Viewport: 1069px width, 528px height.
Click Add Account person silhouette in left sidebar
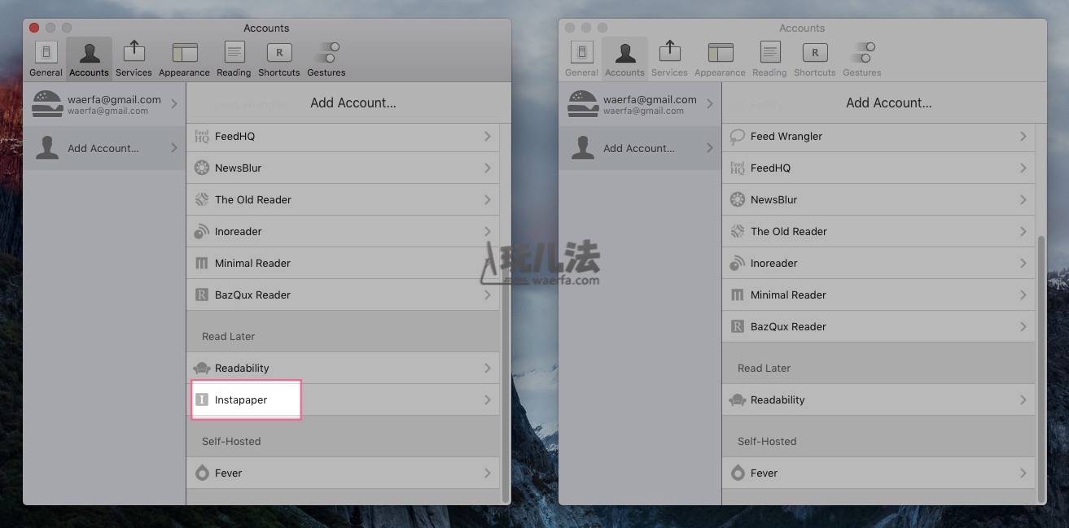click(x=46, y=148)
